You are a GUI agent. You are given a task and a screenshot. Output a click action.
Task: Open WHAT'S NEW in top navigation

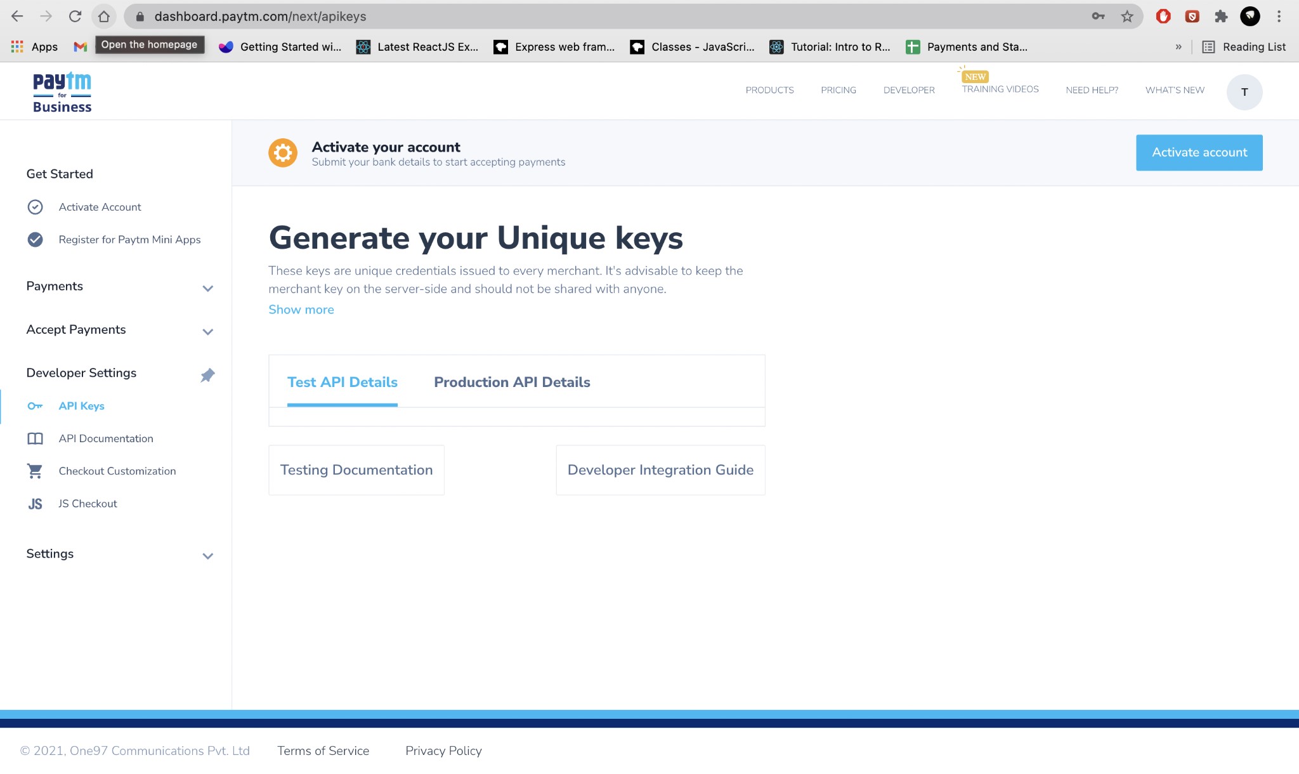point(1175,90)
